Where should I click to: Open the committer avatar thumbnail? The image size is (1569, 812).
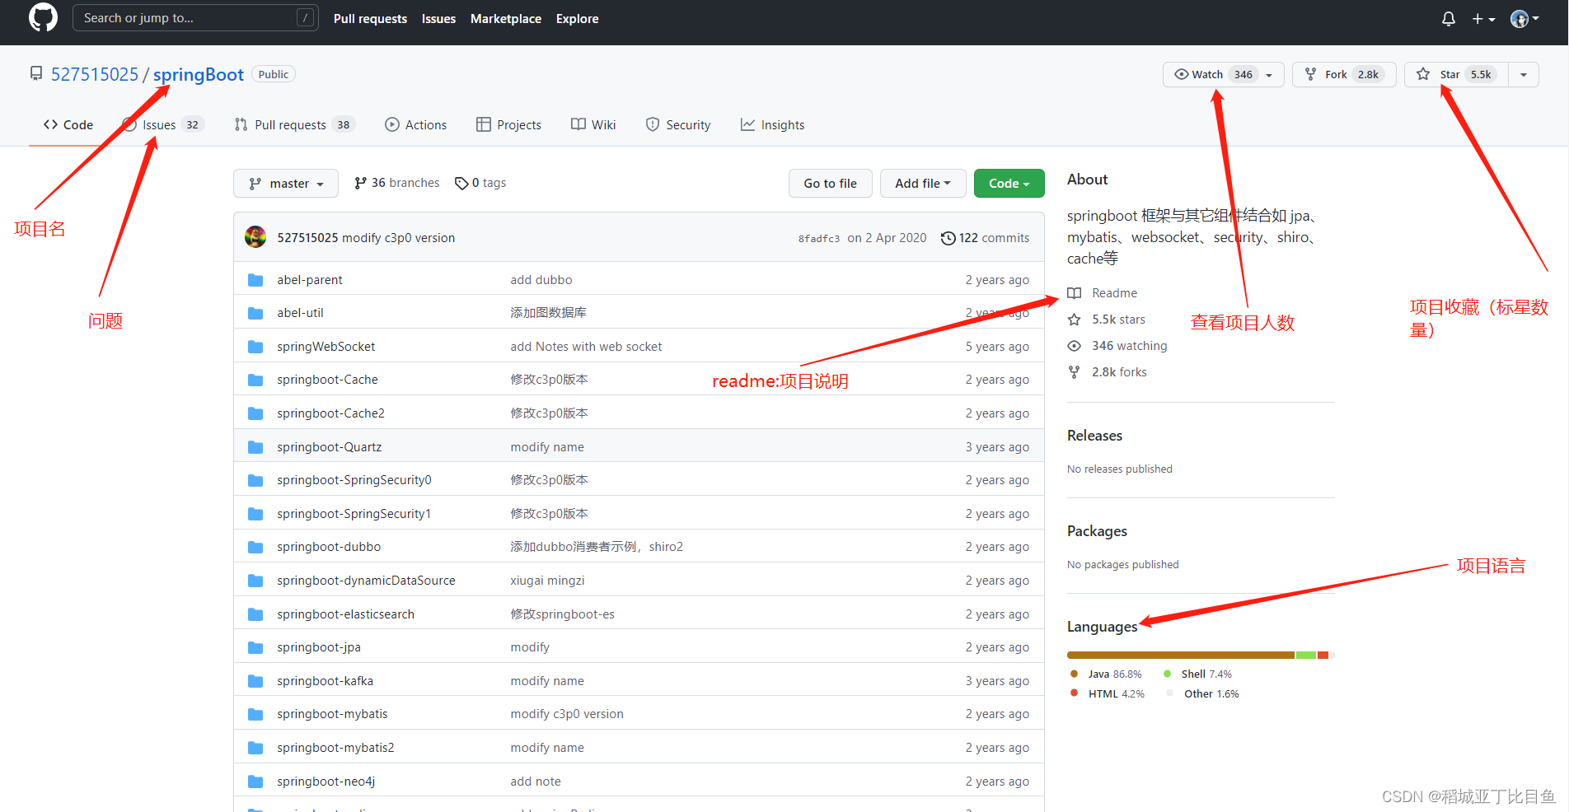[x=255, y=237]
